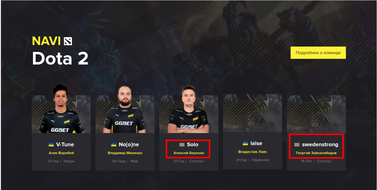Click the Ukrainian flag next to laise
The width and height of the screenshot is (377, 190).
point(245,143)
